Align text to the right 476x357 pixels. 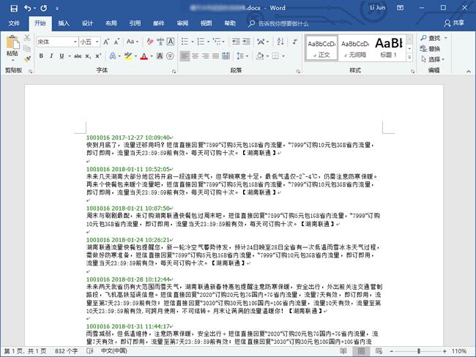point(206,56)
